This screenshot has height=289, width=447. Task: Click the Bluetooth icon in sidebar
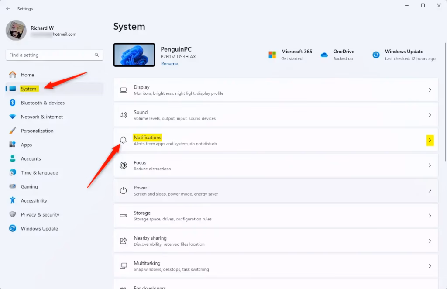pyautogui.click(x=13, y=103)
